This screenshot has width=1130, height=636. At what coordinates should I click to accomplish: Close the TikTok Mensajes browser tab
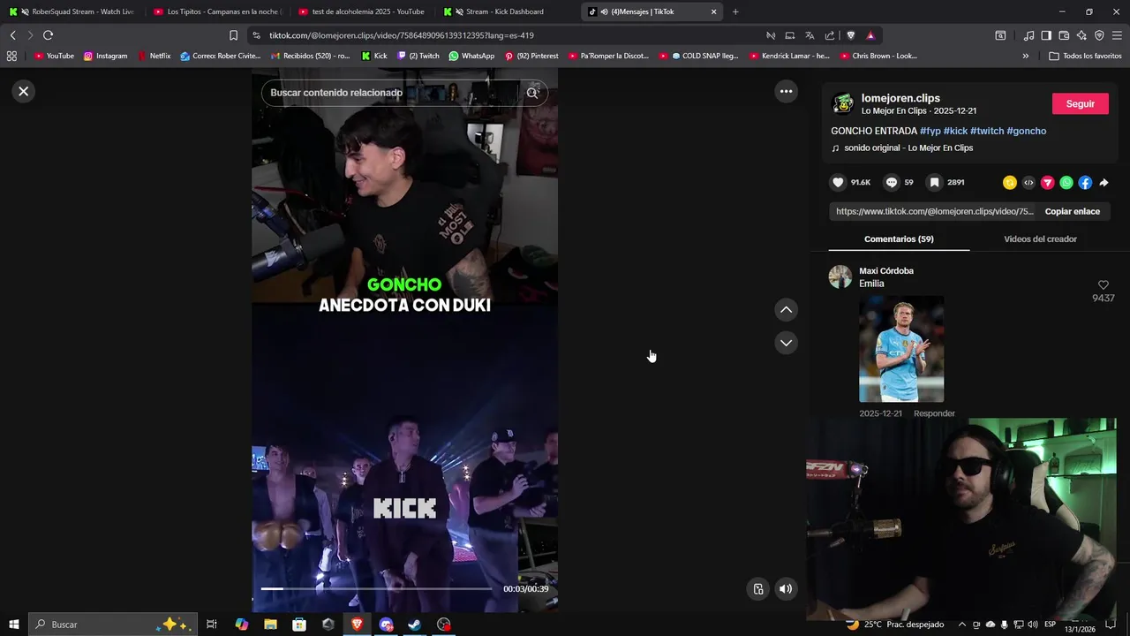(x=713, y=11)
